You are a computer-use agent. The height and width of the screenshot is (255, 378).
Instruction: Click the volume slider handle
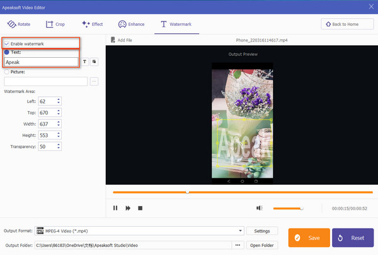[302, 209]
